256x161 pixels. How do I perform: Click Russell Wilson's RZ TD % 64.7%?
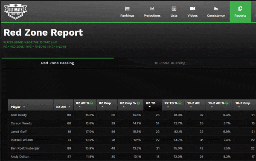178,140
